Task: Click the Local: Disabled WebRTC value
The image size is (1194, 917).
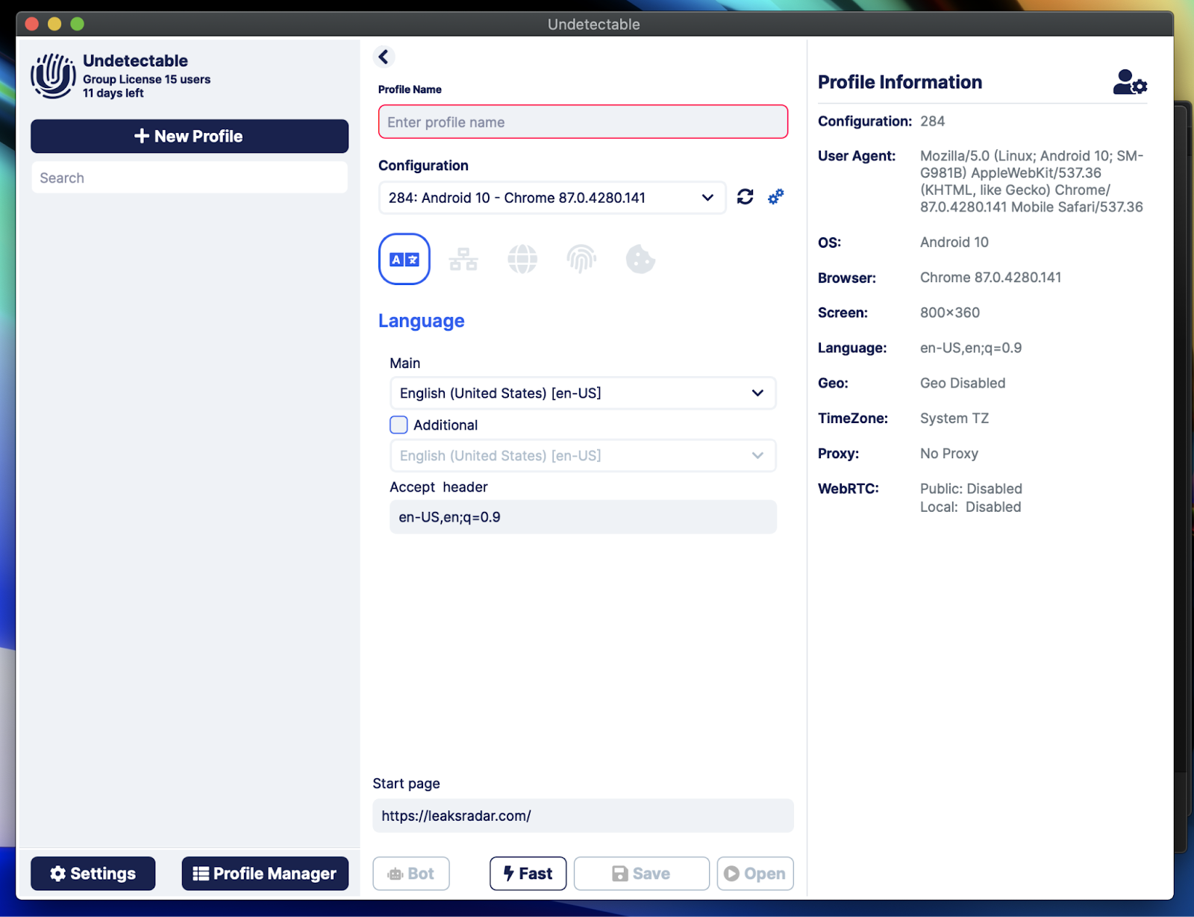Action: tap(971, 507)
